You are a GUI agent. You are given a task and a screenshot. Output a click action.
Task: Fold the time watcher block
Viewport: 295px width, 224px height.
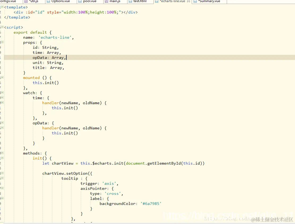[2, 98]
